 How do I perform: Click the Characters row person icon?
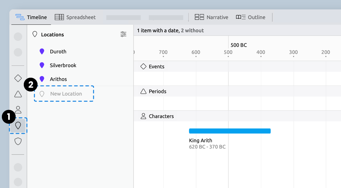coord(143,116)
